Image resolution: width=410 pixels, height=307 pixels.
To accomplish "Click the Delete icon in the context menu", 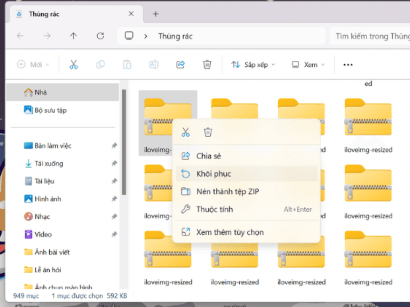I will pos(207,132).
